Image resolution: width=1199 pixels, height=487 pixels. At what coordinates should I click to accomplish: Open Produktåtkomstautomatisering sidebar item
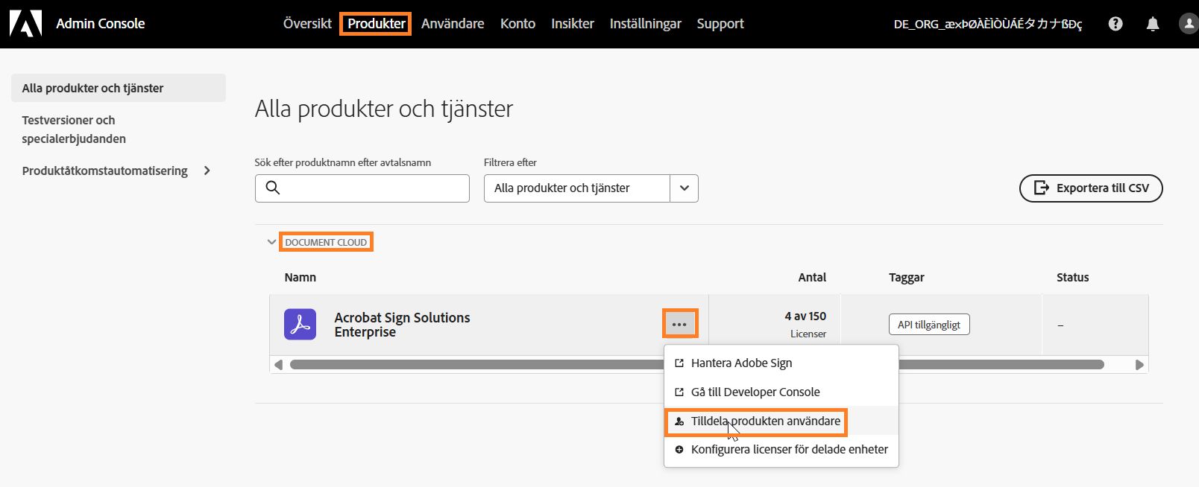click(x=105, y=171)
